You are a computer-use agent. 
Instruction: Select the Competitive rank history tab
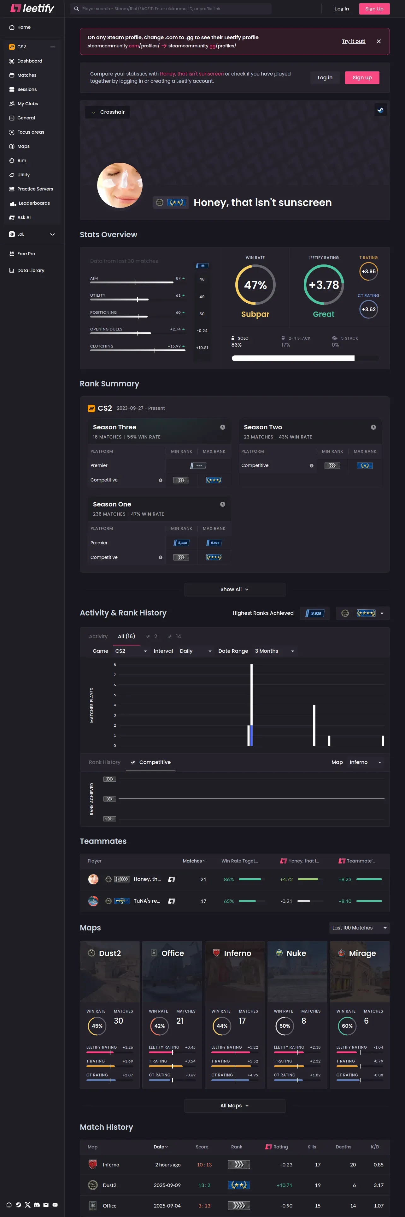151,762
